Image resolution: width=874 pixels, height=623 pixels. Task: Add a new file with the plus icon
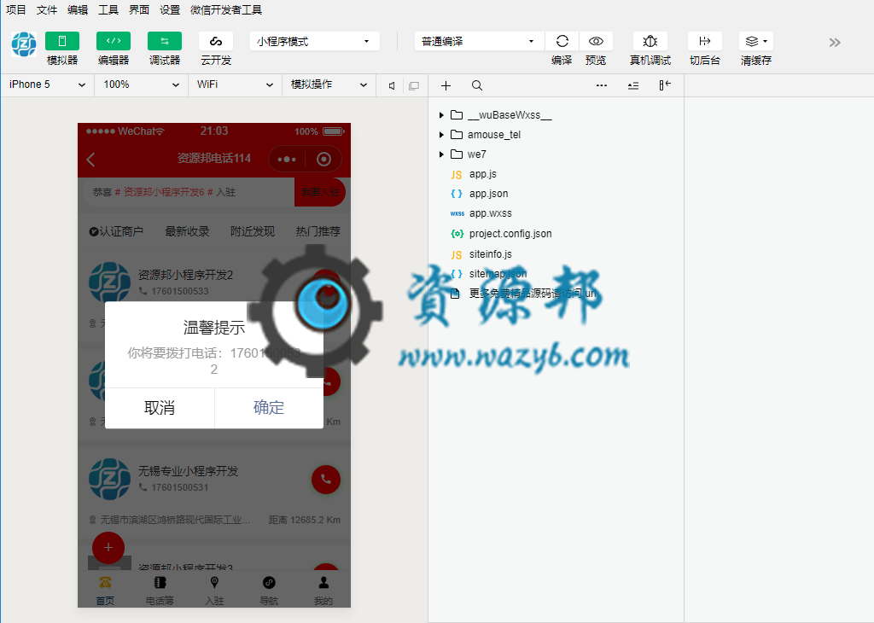click(446, 85)
